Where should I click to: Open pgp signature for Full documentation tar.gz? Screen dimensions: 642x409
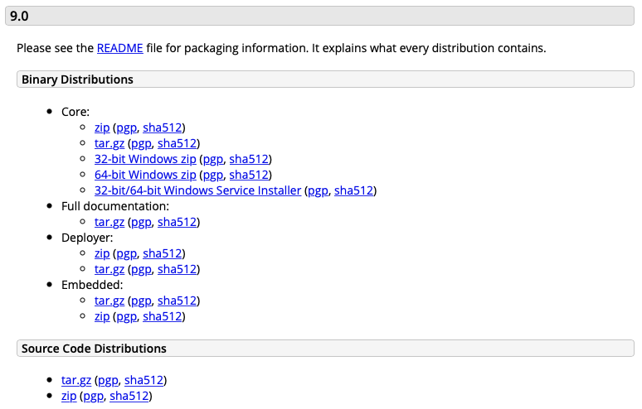[x=141, y=222]
